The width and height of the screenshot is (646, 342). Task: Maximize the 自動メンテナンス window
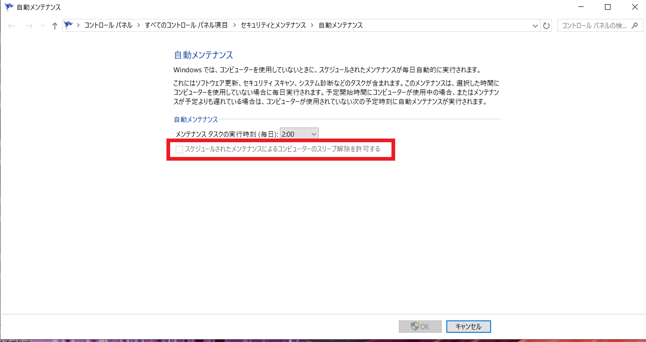pos(608,7)
